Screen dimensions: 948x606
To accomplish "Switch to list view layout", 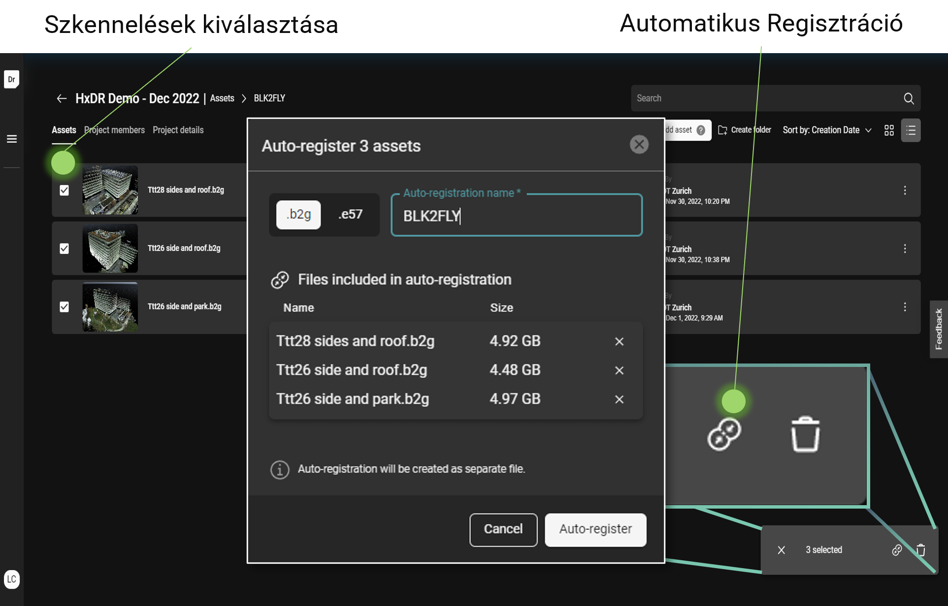I will click(x=911, y=130).
